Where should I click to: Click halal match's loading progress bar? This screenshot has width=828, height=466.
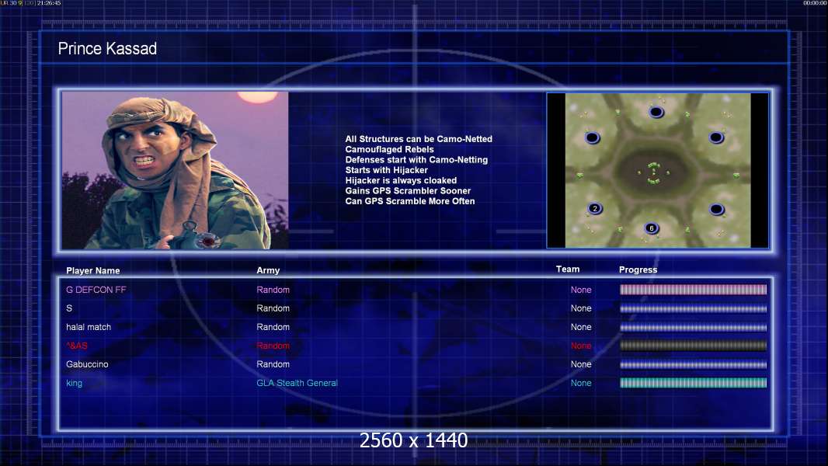[694, 327]
